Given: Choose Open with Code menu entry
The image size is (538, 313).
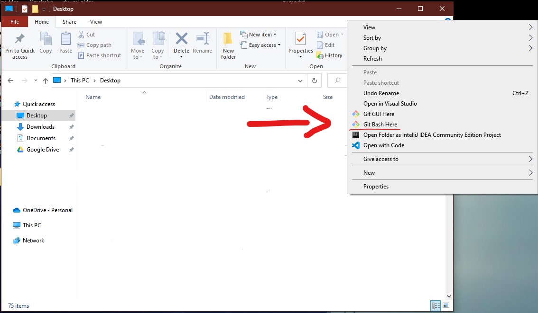Looking at the screenshot, I should (x=383, y=145).
